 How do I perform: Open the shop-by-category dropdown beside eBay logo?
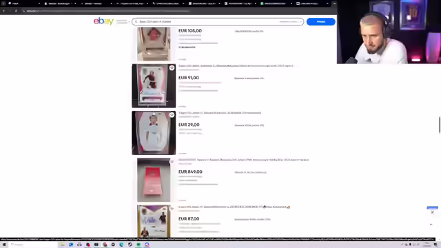pyautogui.click(x=123, y=21)
